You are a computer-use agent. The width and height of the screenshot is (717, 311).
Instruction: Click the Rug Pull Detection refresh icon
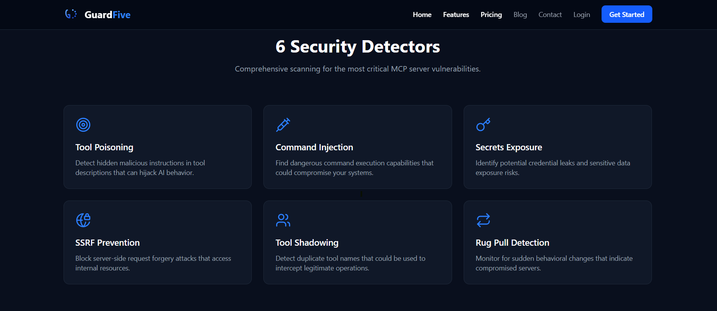[x=483, y=220]
